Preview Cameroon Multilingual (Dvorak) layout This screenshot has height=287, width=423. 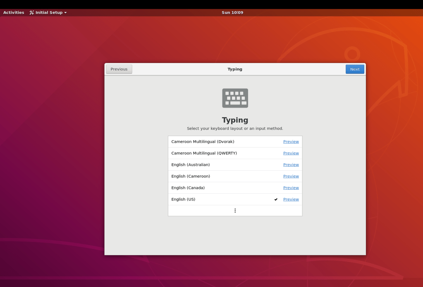click(291, 142)
